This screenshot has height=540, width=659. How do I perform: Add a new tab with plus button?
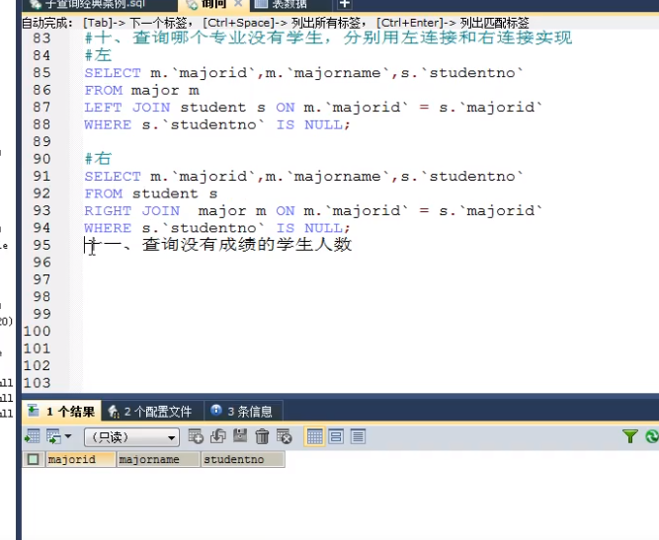345,4
